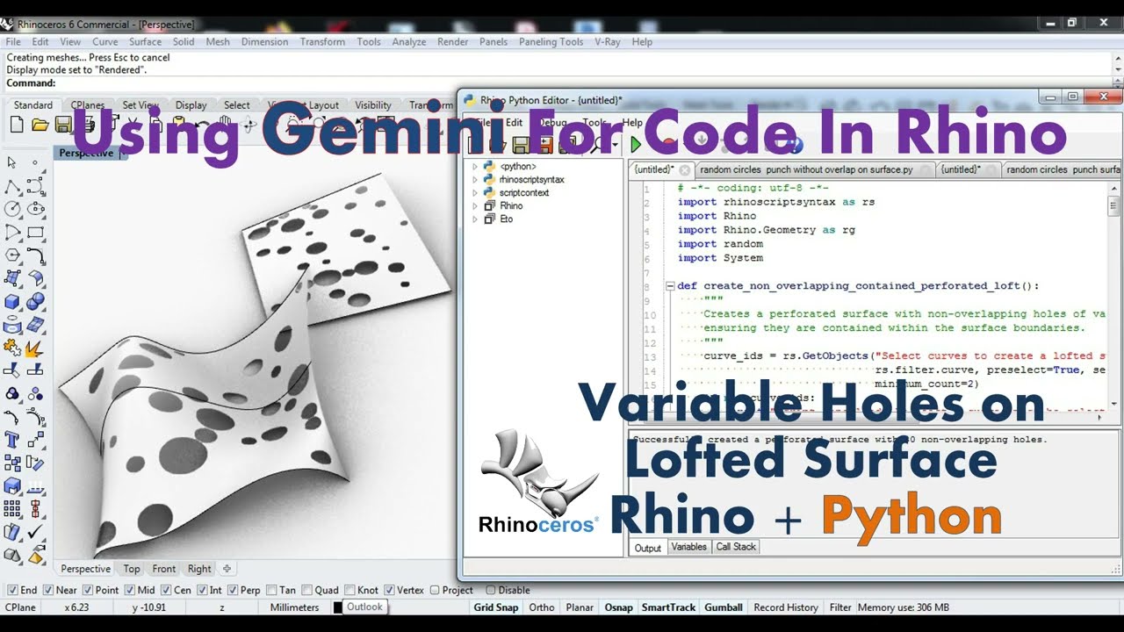Image resolution: width=1124 pixels, height=632 pixels.
Task: Toggle the Mid osnap checkbox
Action: (x=130, y=590)
